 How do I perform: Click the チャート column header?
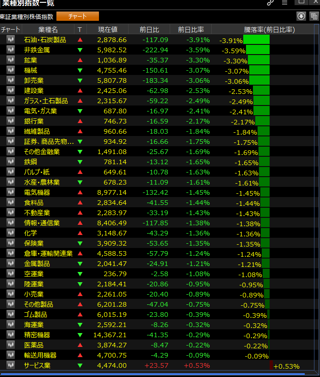coord(11,30)
